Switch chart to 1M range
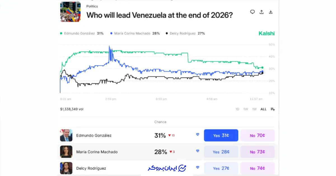336x176 pixels. tap(254, 109)
